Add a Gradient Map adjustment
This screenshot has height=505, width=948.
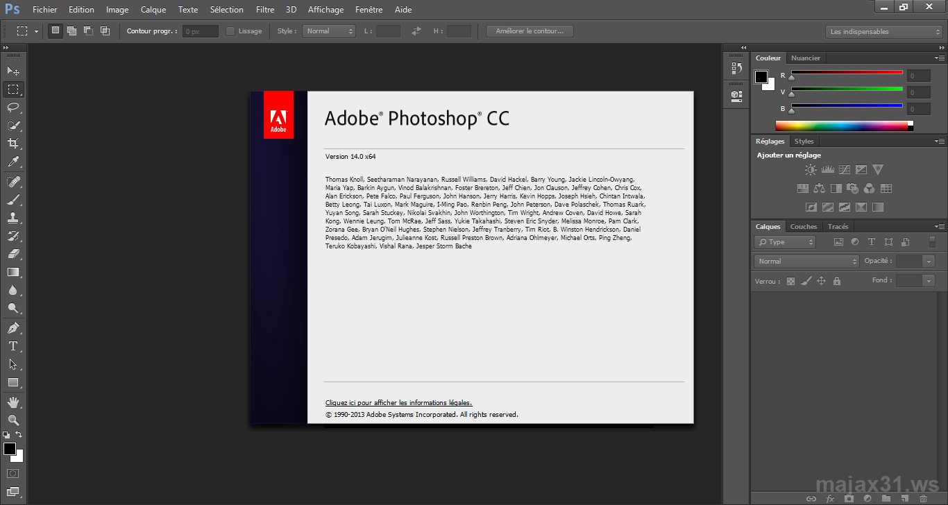coord(878,207)
